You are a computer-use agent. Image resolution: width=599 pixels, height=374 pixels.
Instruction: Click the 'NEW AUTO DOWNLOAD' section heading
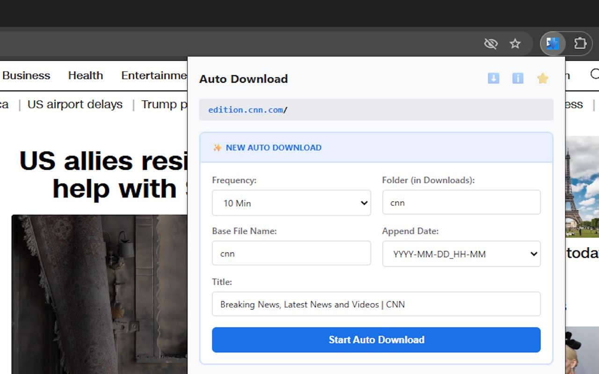click(274, 148)
